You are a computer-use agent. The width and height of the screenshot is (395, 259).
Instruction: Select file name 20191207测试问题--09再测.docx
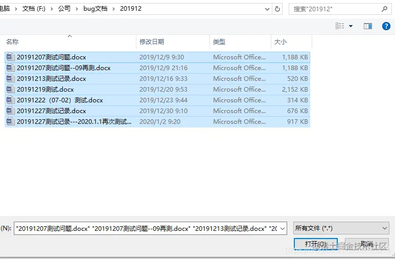point(64,68)
